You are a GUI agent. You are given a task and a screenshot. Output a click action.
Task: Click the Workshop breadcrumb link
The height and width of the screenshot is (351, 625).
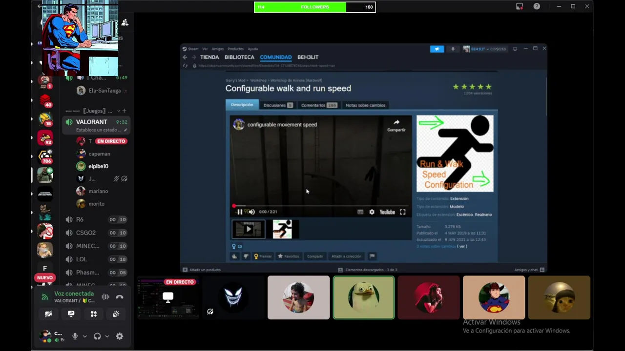(258, 80)
